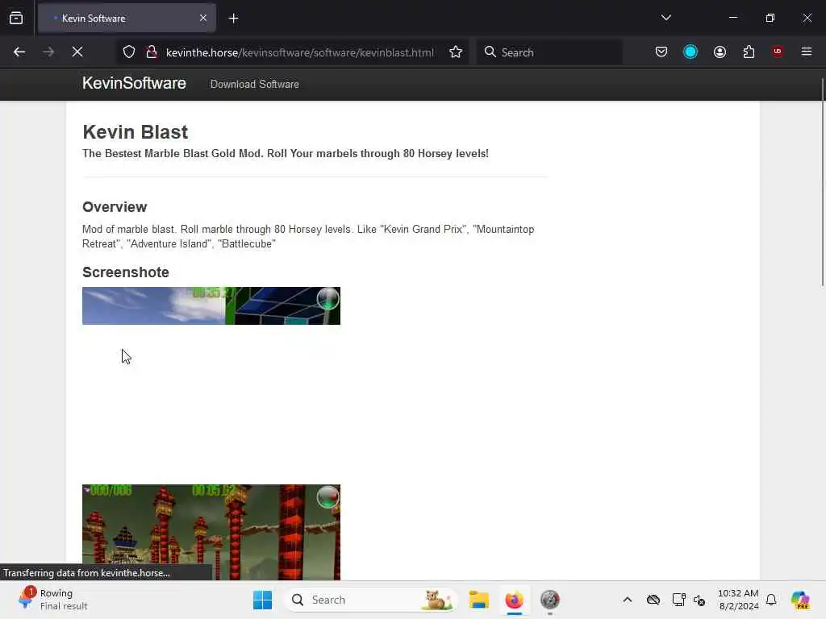The image size is (826, 619).
Task: Open the Extensions puzzle piece menu
Action: (749, 52)
